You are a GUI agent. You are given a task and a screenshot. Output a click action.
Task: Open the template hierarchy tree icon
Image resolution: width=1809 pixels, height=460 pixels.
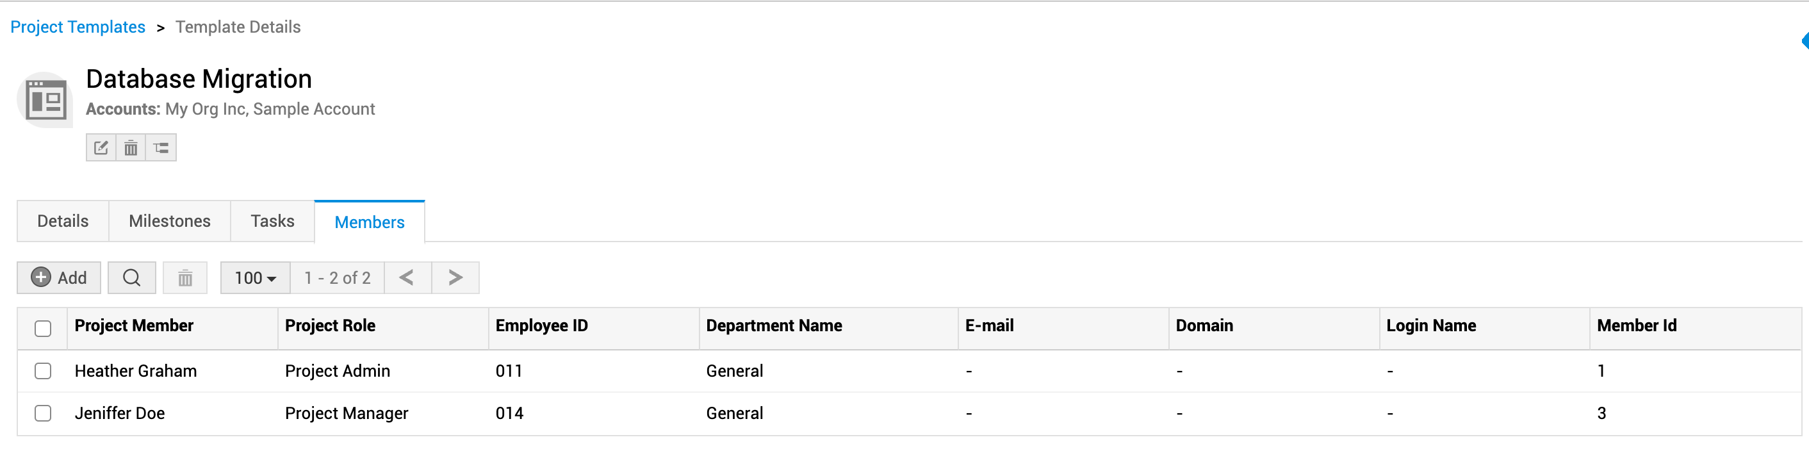(161, 147)
